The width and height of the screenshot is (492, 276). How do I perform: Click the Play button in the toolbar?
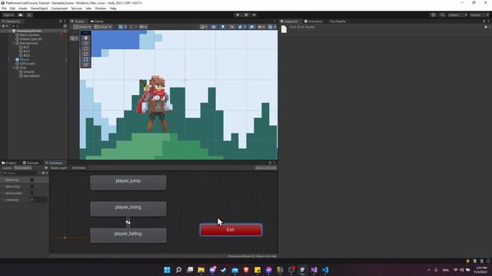coord(238,15)
